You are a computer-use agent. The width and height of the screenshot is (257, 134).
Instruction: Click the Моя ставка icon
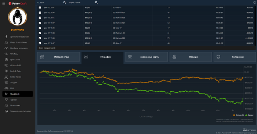tap(6, 105)
